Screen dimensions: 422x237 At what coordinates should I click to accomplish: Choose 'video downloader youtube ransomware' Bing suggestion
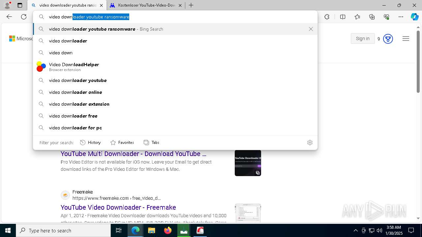(x=175, y=29)
